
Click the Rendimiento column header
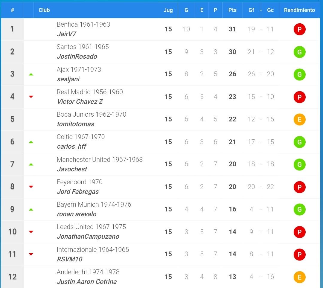299,10
